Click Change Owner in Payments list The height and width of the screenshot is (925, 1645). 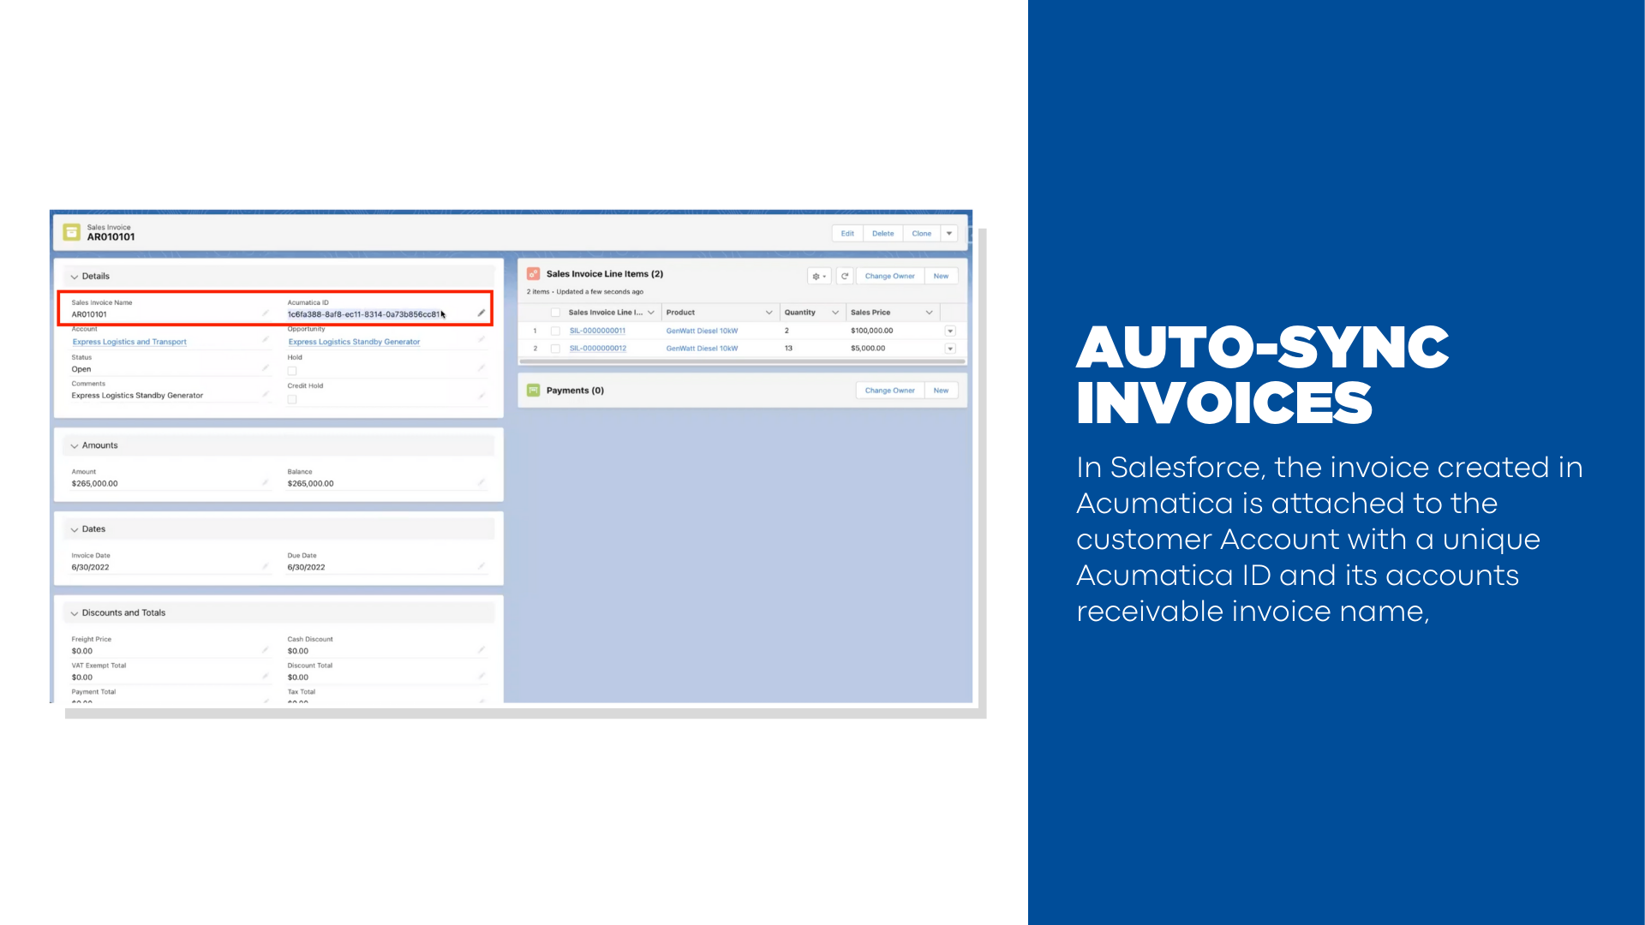tap(889, 391)
